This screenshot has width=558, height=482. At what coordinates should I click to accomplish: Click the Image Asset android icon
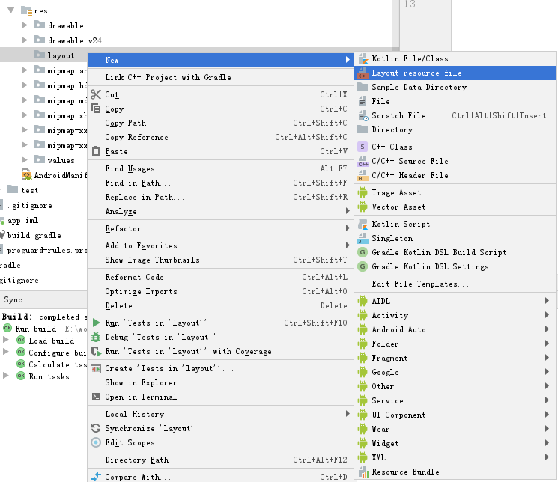coord(363,192)
